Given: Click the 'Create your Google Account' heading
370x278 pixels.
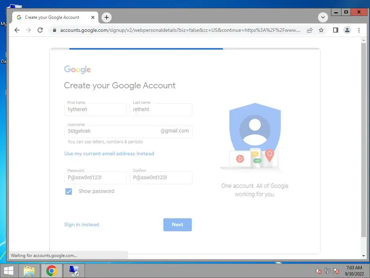Looking at the screenshot, I should point(120,85).
